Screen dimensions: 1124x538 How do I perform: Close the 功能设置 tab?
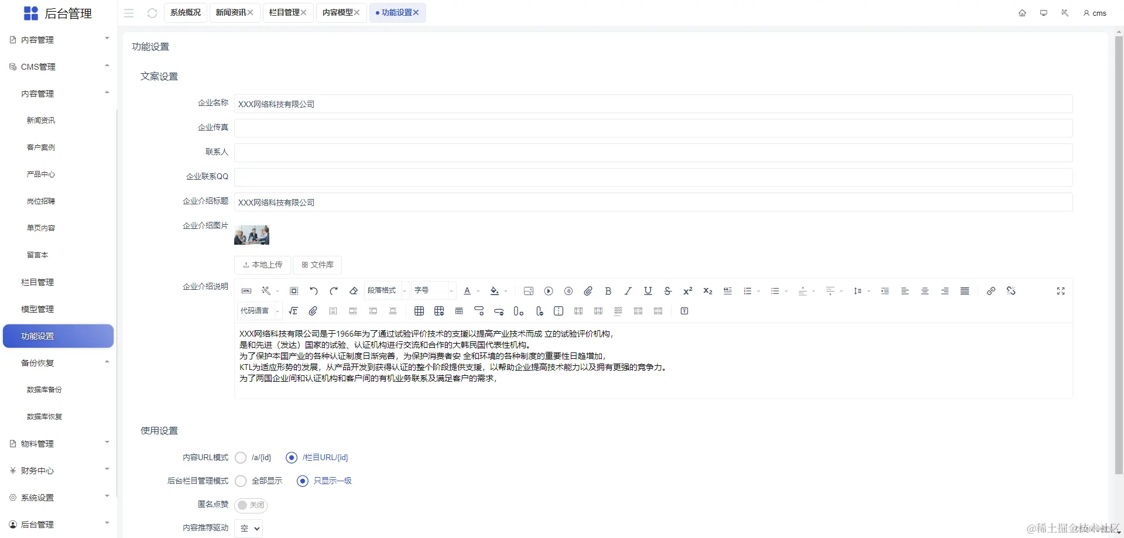tap(416, 12)
